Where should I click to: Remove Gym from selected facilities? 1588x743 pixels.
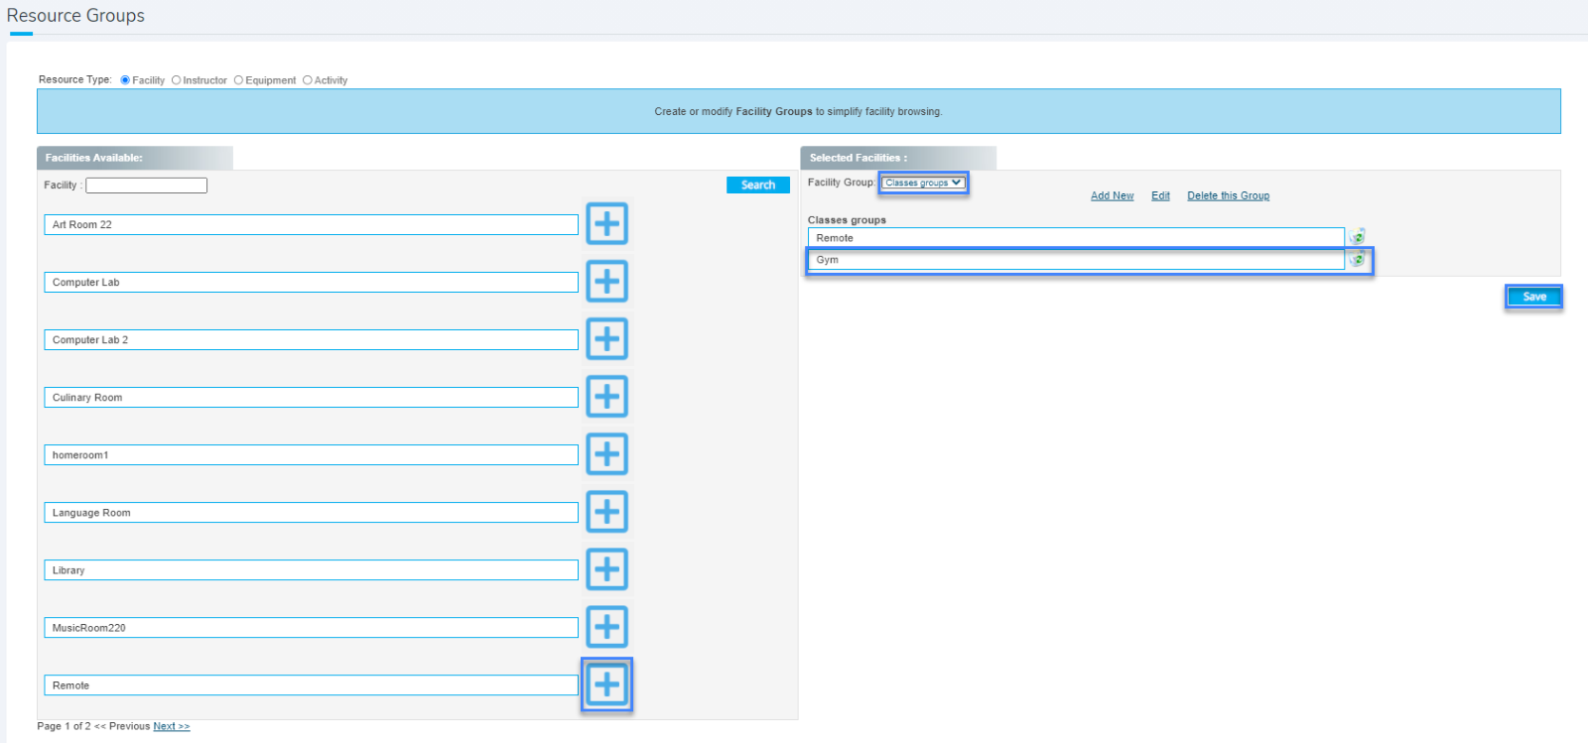tap(1357, 259)
